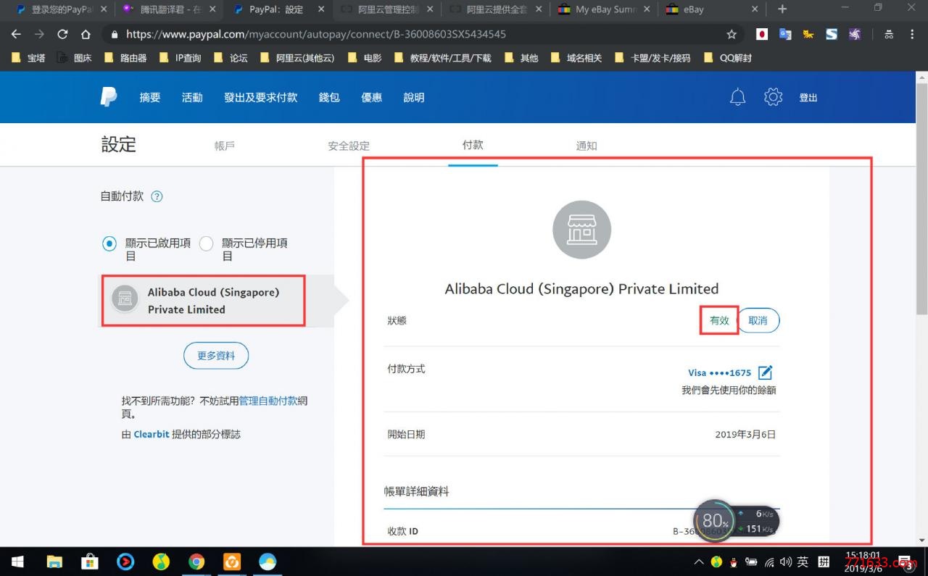
Task: Open the 域名相关 bookmark folder
Action: click(x=576, y=58)
